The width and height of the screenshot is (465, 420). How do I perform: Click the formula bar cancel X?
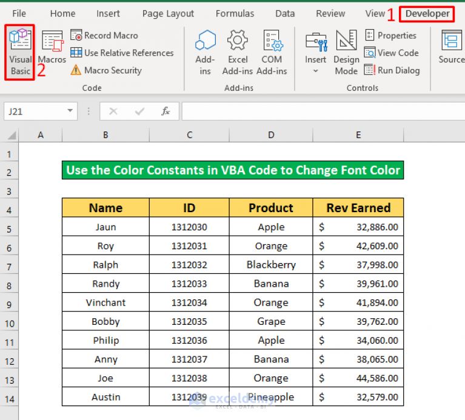tap(113, 111)
